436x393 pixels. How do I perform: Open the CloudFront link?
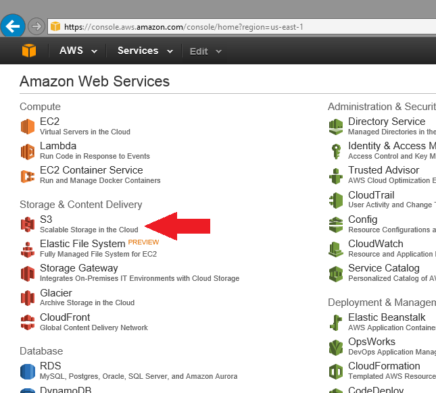pyautogui.click(x=65, y=317)
